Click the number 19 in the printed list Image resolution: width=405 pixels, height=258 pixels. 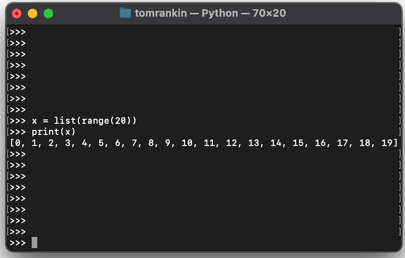click(387, 143)
